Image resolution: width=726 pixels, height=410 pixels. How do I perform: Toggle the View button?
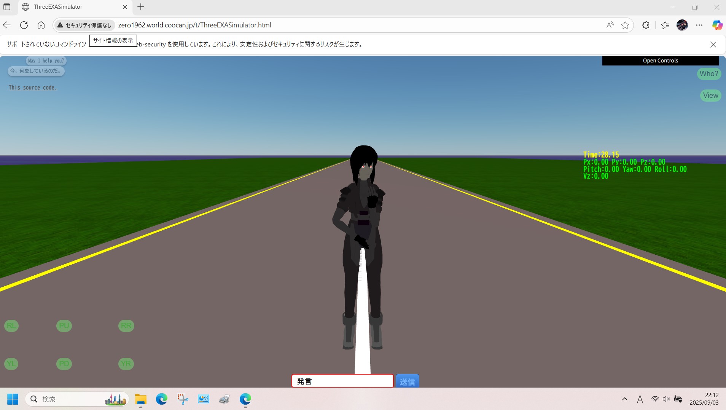(x=710, y=96)
